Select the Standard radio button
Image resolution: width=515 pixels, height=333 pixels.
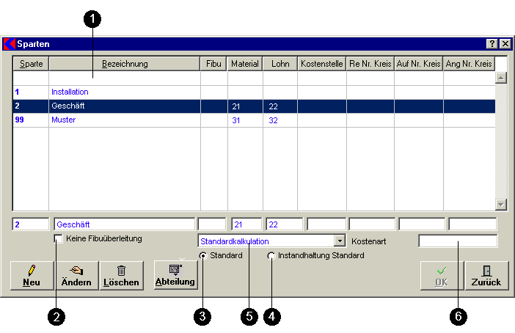pos(203,256)
